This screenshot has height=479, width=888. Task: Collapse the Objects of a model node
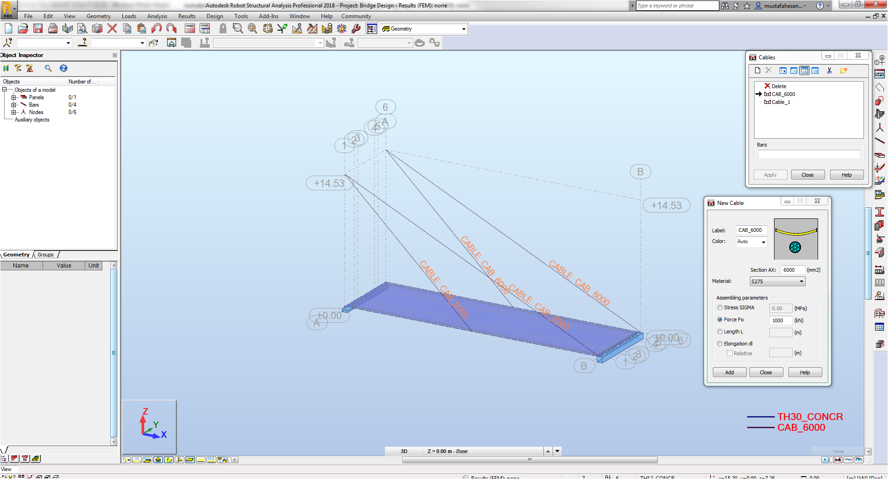point(4,89)
